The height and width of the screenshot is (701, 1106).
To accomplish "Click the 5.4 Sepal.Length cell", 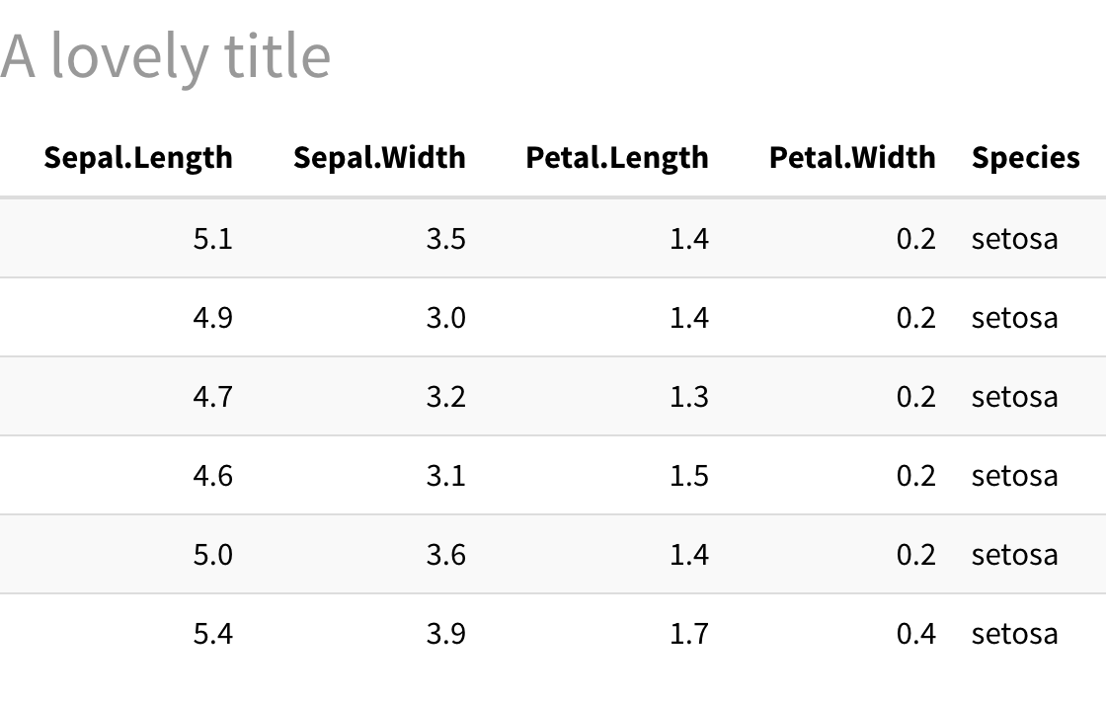I will click(x=212, y=634).
